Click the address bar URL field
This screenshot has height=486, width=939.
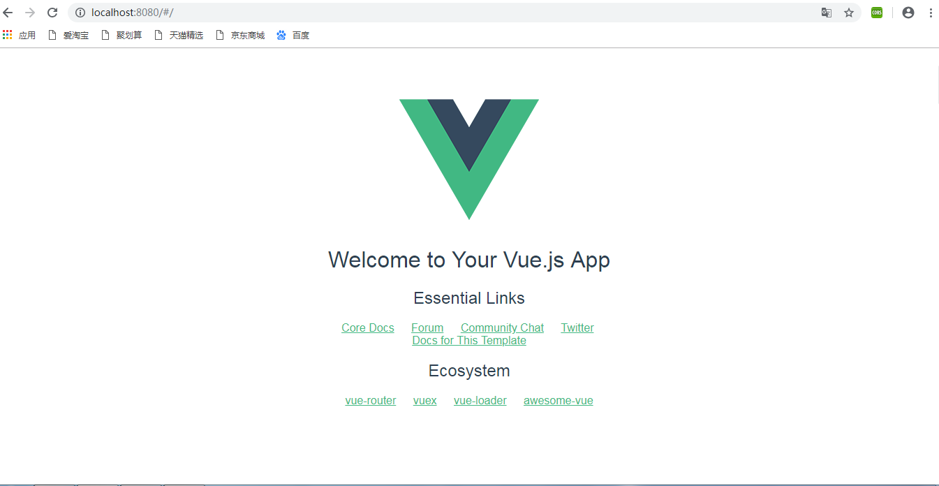tap(447, 13)
